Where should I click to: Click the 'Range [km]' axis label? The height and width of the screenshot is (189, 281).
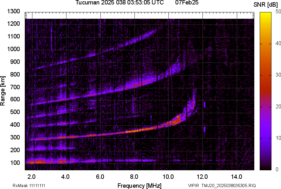[3, 91]
